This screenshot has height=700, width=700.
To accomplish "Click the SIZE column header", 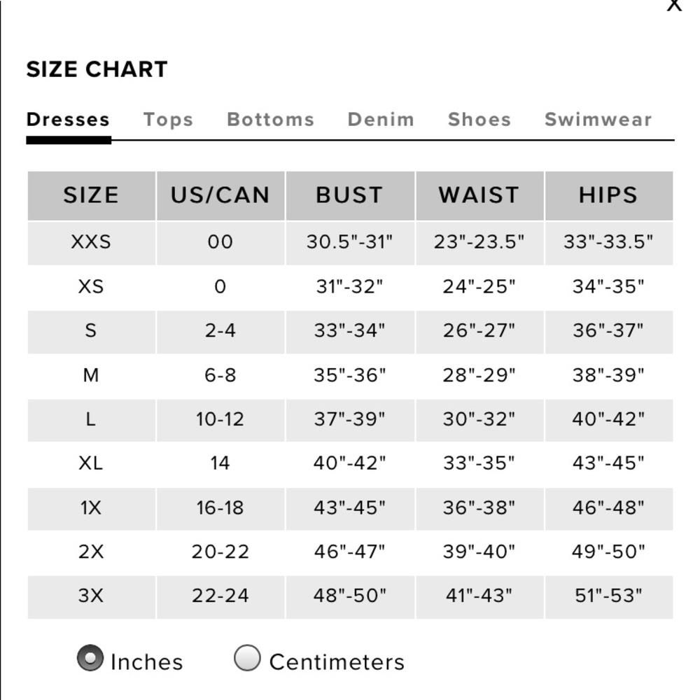I will (x=91, y=195).
